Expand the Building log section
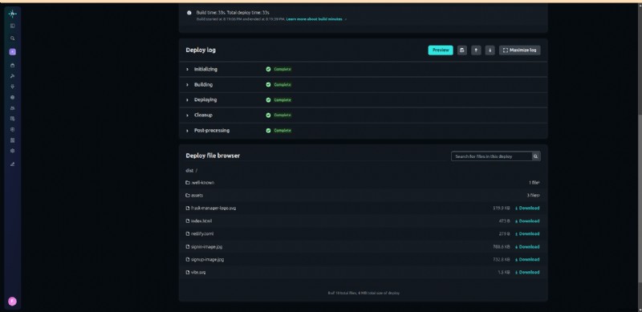This screenshot has width=642, height=312. point(363,85)
